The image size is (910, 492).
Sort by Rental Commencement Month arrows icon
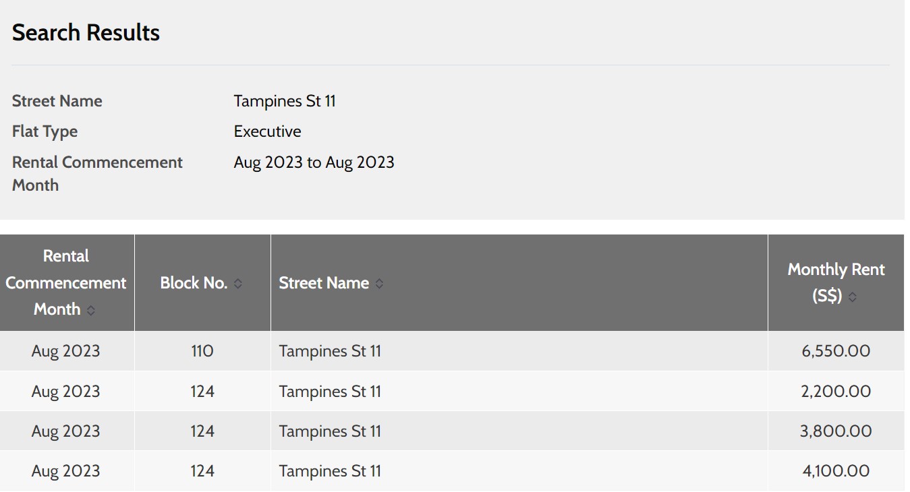click(x=91, y=310)
